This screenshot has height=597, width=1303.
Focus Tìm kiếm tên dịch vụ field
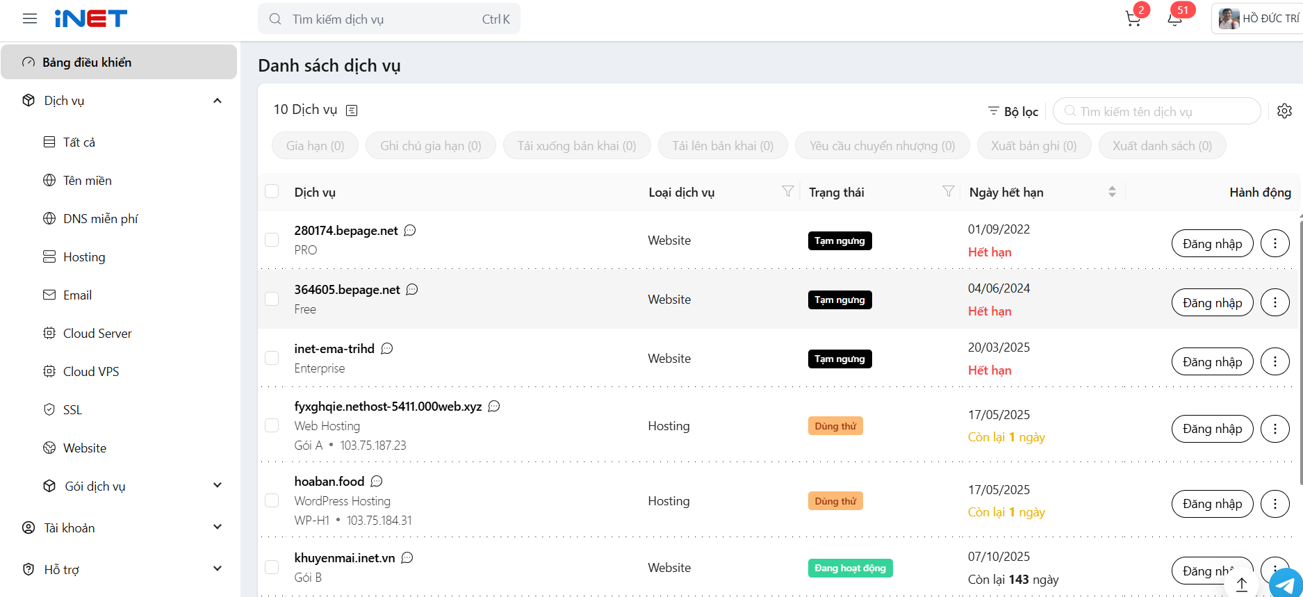1157,111
